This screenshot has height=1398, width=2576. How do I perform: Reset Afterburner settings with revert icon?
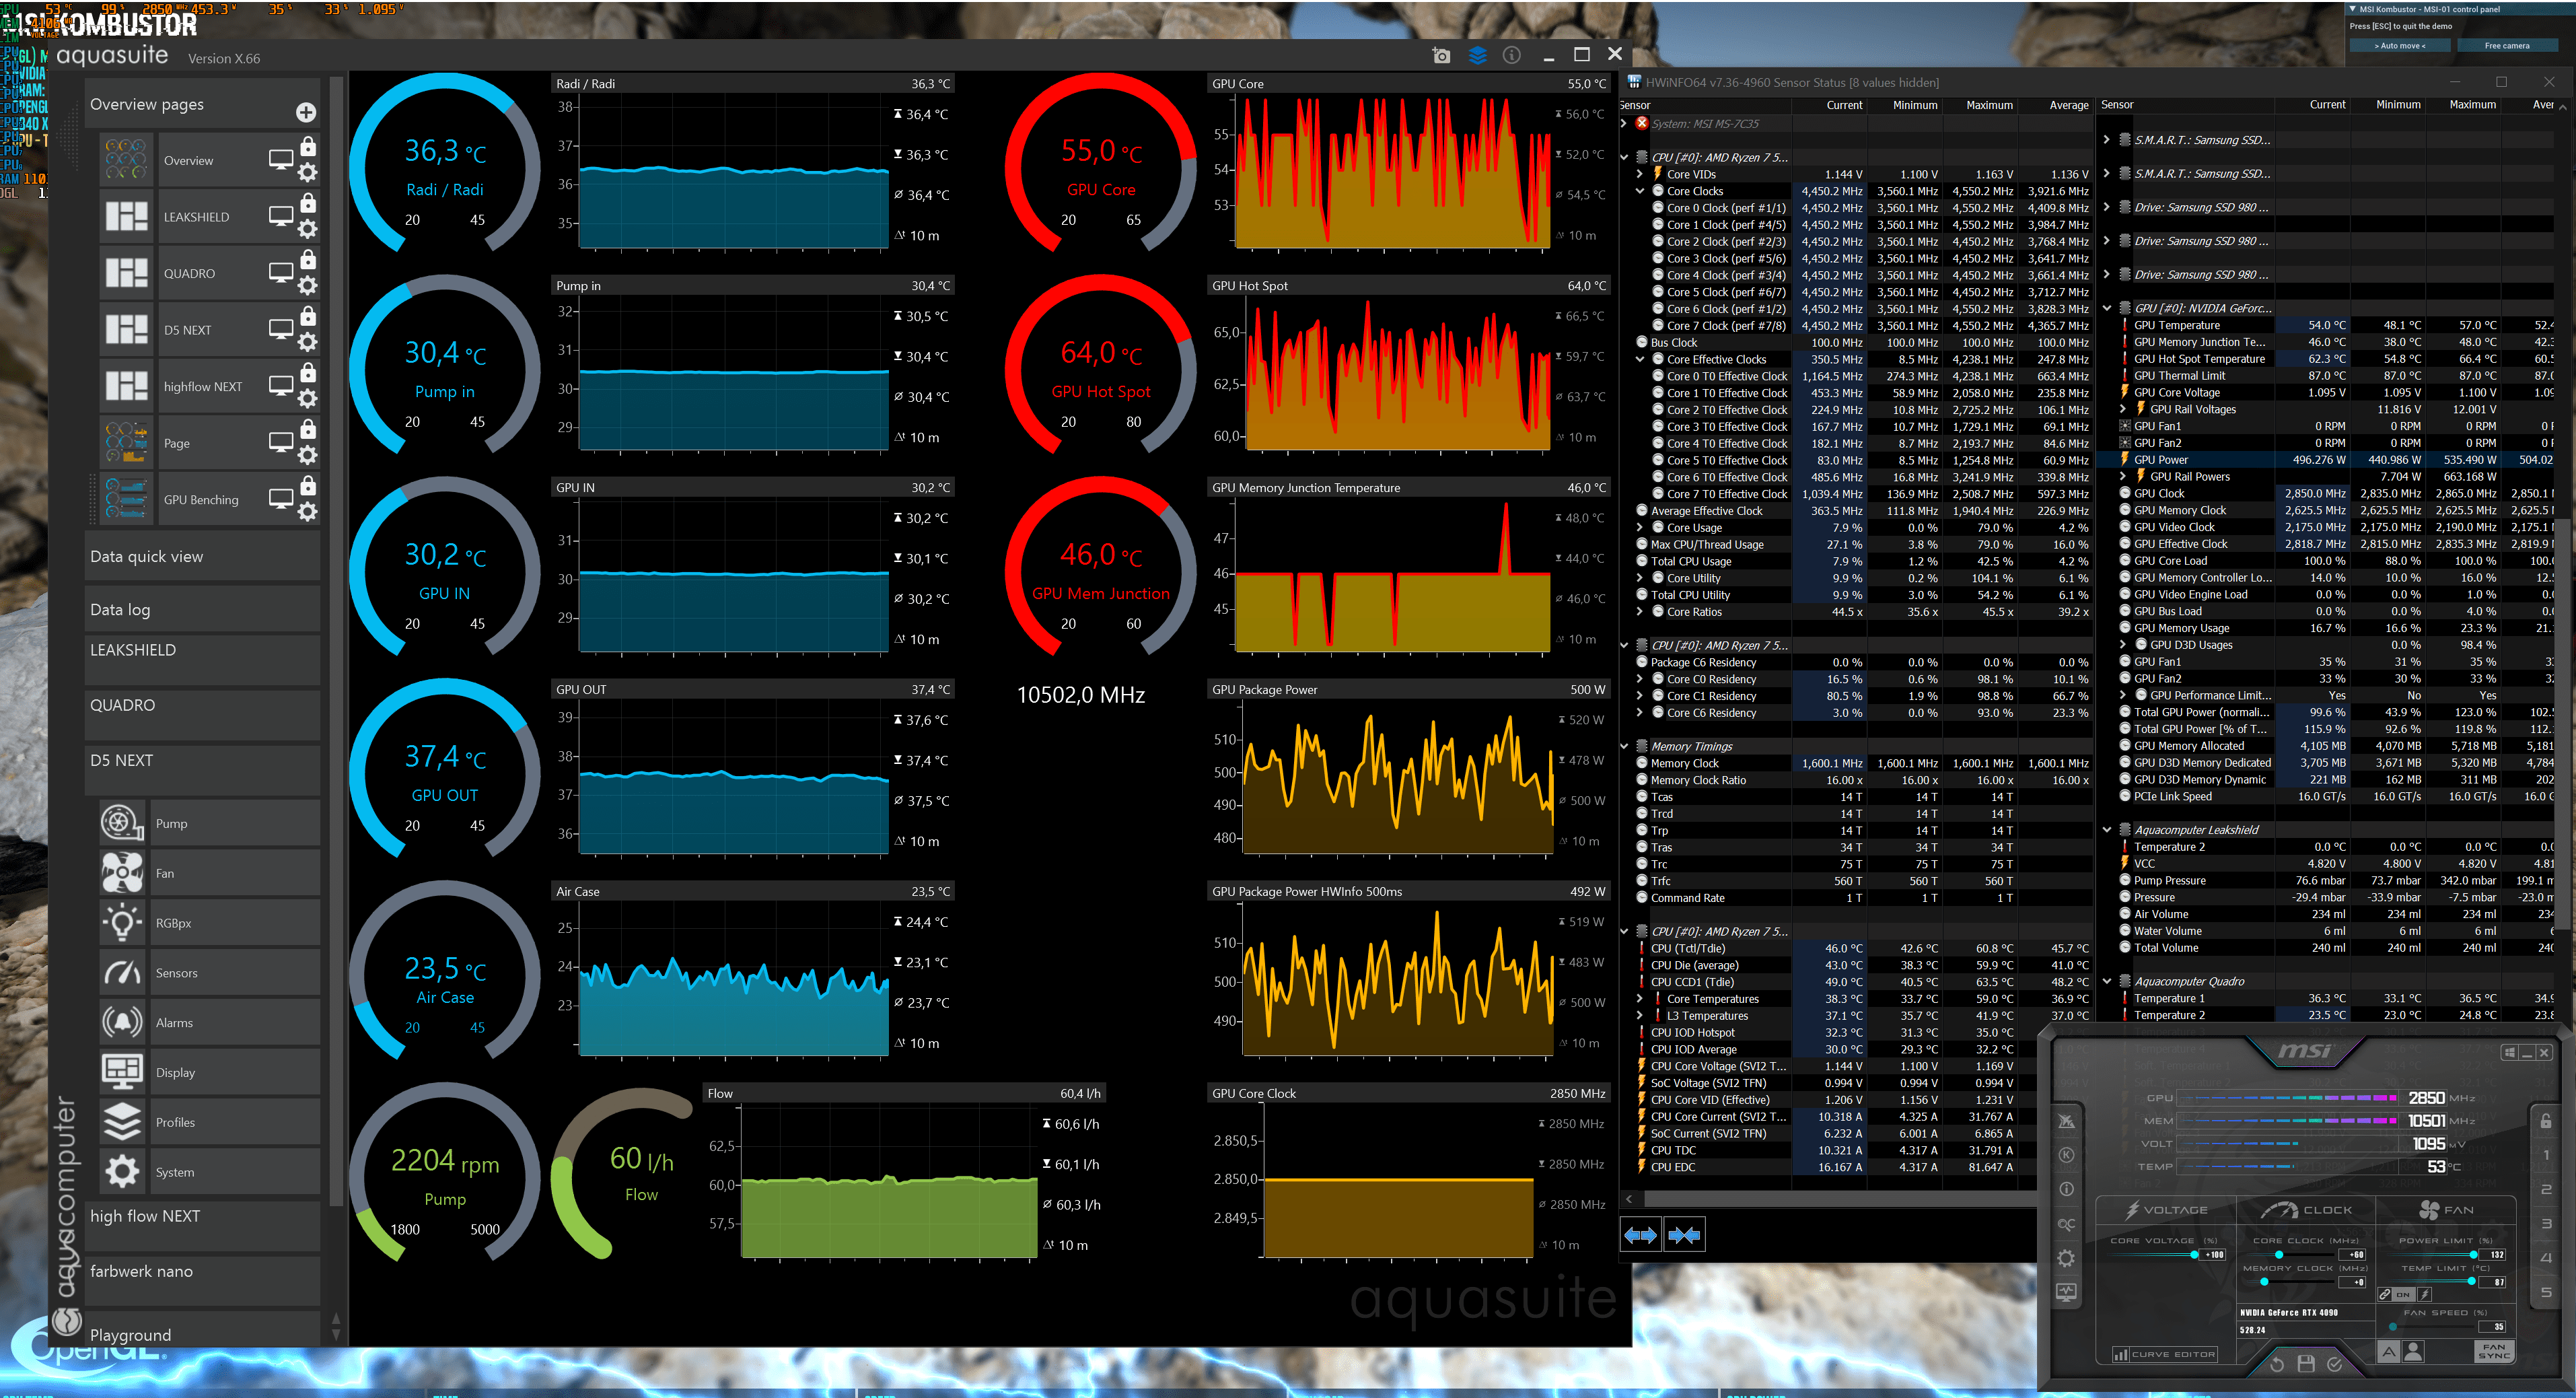coord(2277,1364)
